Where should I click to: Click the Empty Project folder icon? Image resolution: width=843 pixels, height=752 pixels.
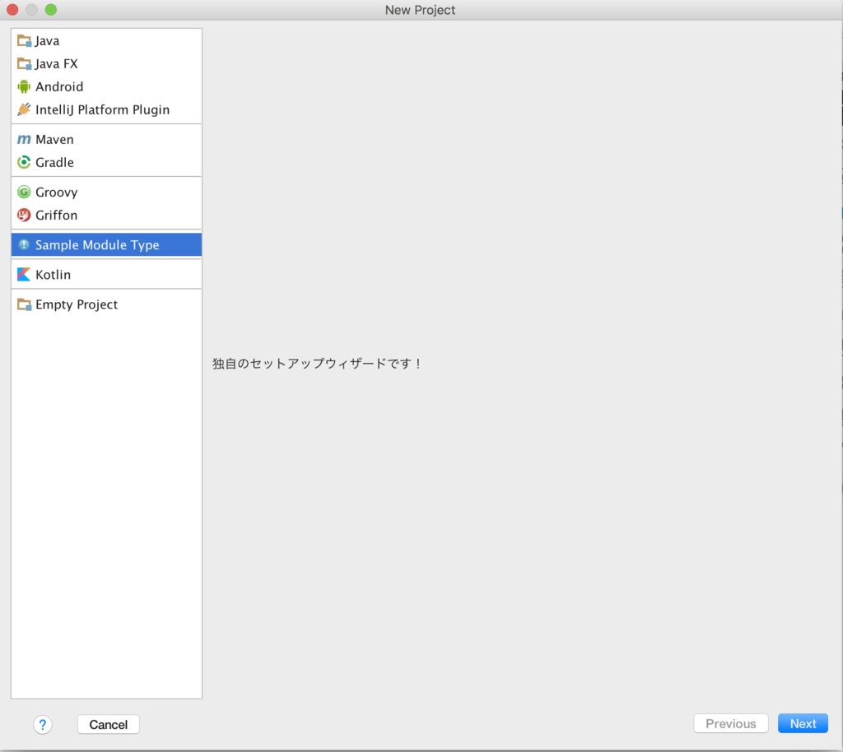tap(24, 304)
